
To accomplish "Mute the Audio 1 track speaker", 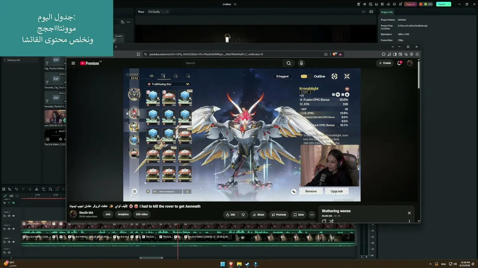I will [x=9, y=252].
